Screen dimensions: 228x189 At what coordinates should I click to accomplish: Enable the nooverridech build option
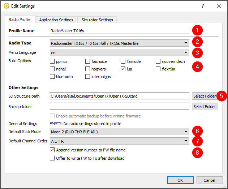pos(158,61)
